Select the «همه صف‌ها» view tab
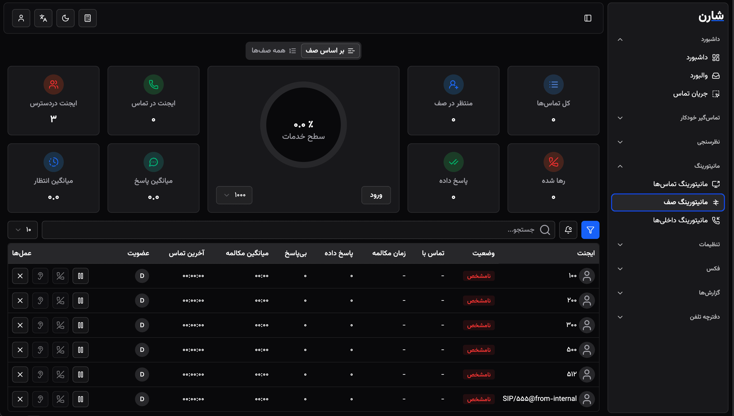The width and height of the screenshot is (734, 416). tap(274, 51)
